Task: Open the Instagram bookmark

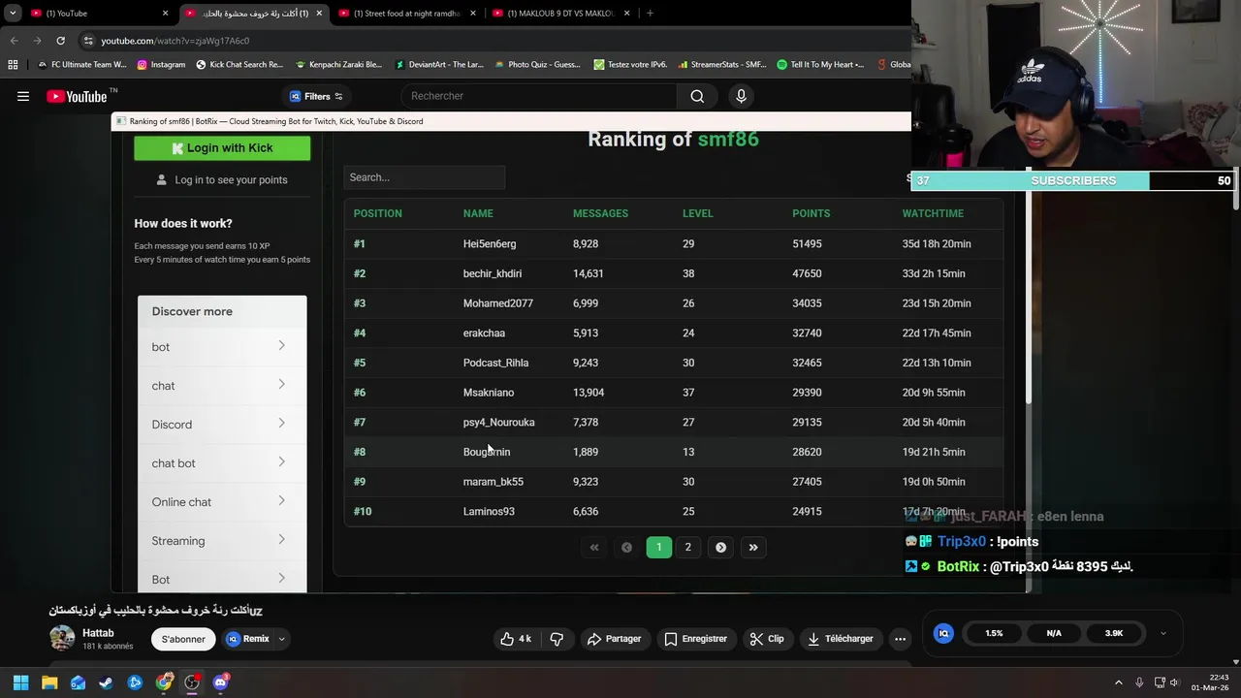Action: [161, 65]
